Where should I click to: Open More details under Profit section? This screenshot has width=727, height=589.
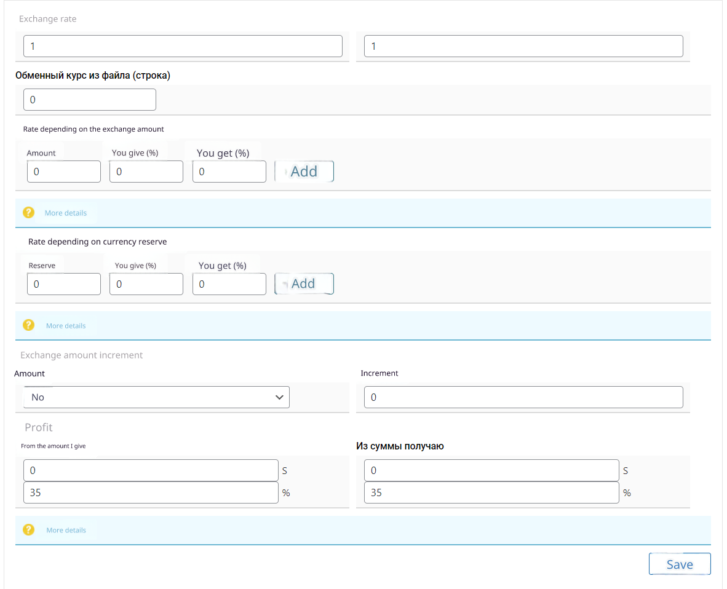coord(66,530)
